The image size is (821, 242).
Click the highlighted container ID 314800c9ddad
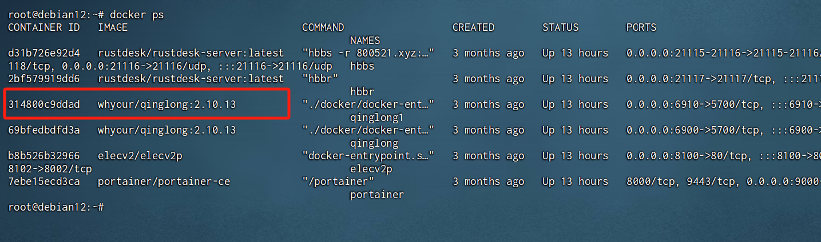click(44, 104)
